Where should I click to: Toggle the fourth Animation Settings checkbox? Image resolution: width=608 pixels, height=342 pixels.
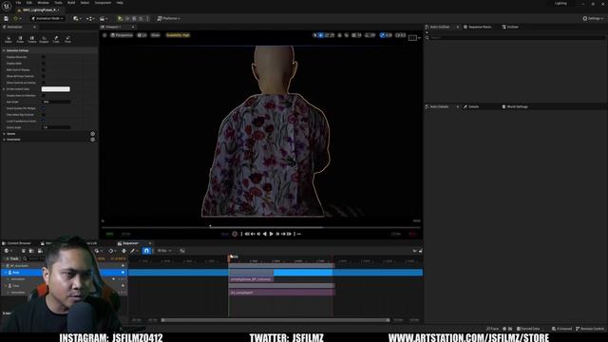(44, 76)
